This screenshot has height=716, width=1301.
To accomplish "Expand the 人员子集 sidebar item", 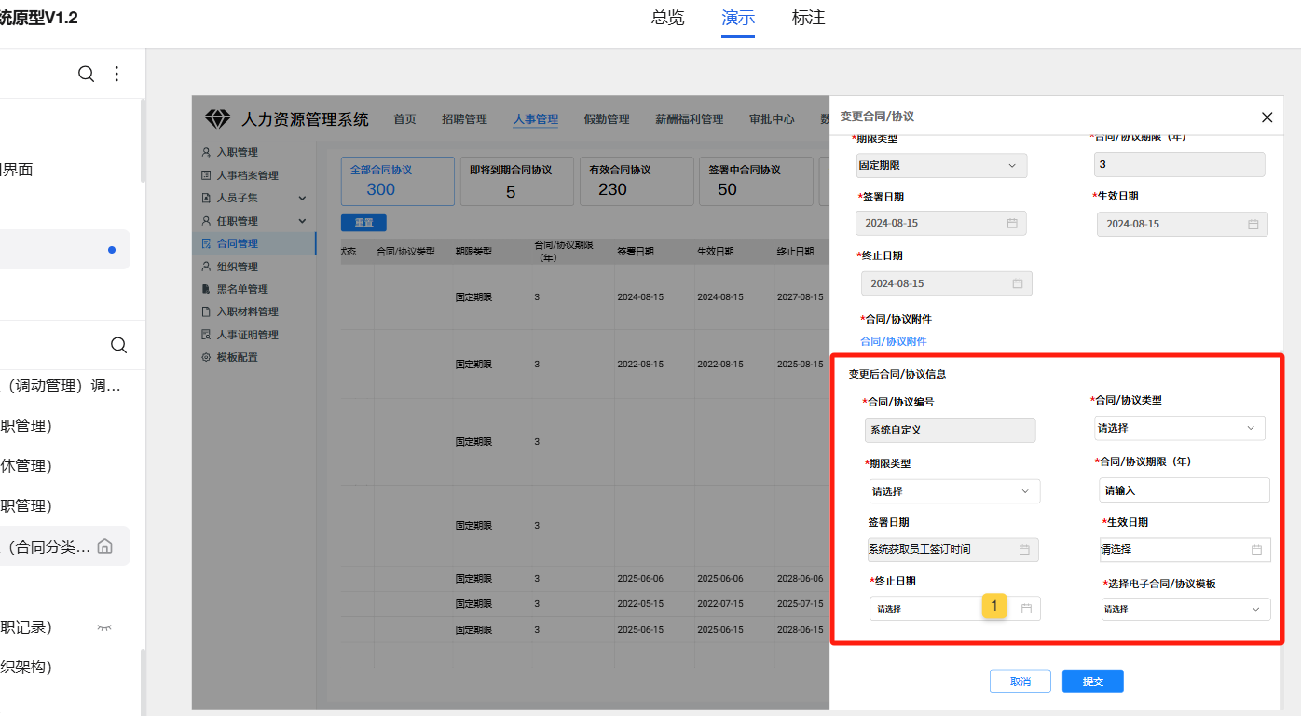I will [302, 198].
